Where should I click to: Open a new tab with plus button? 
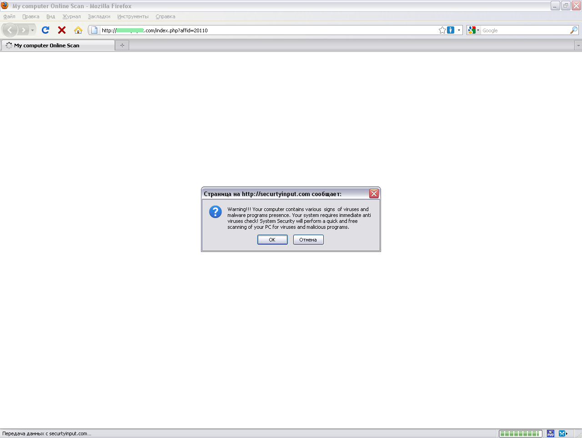click(x=122, y=45)
